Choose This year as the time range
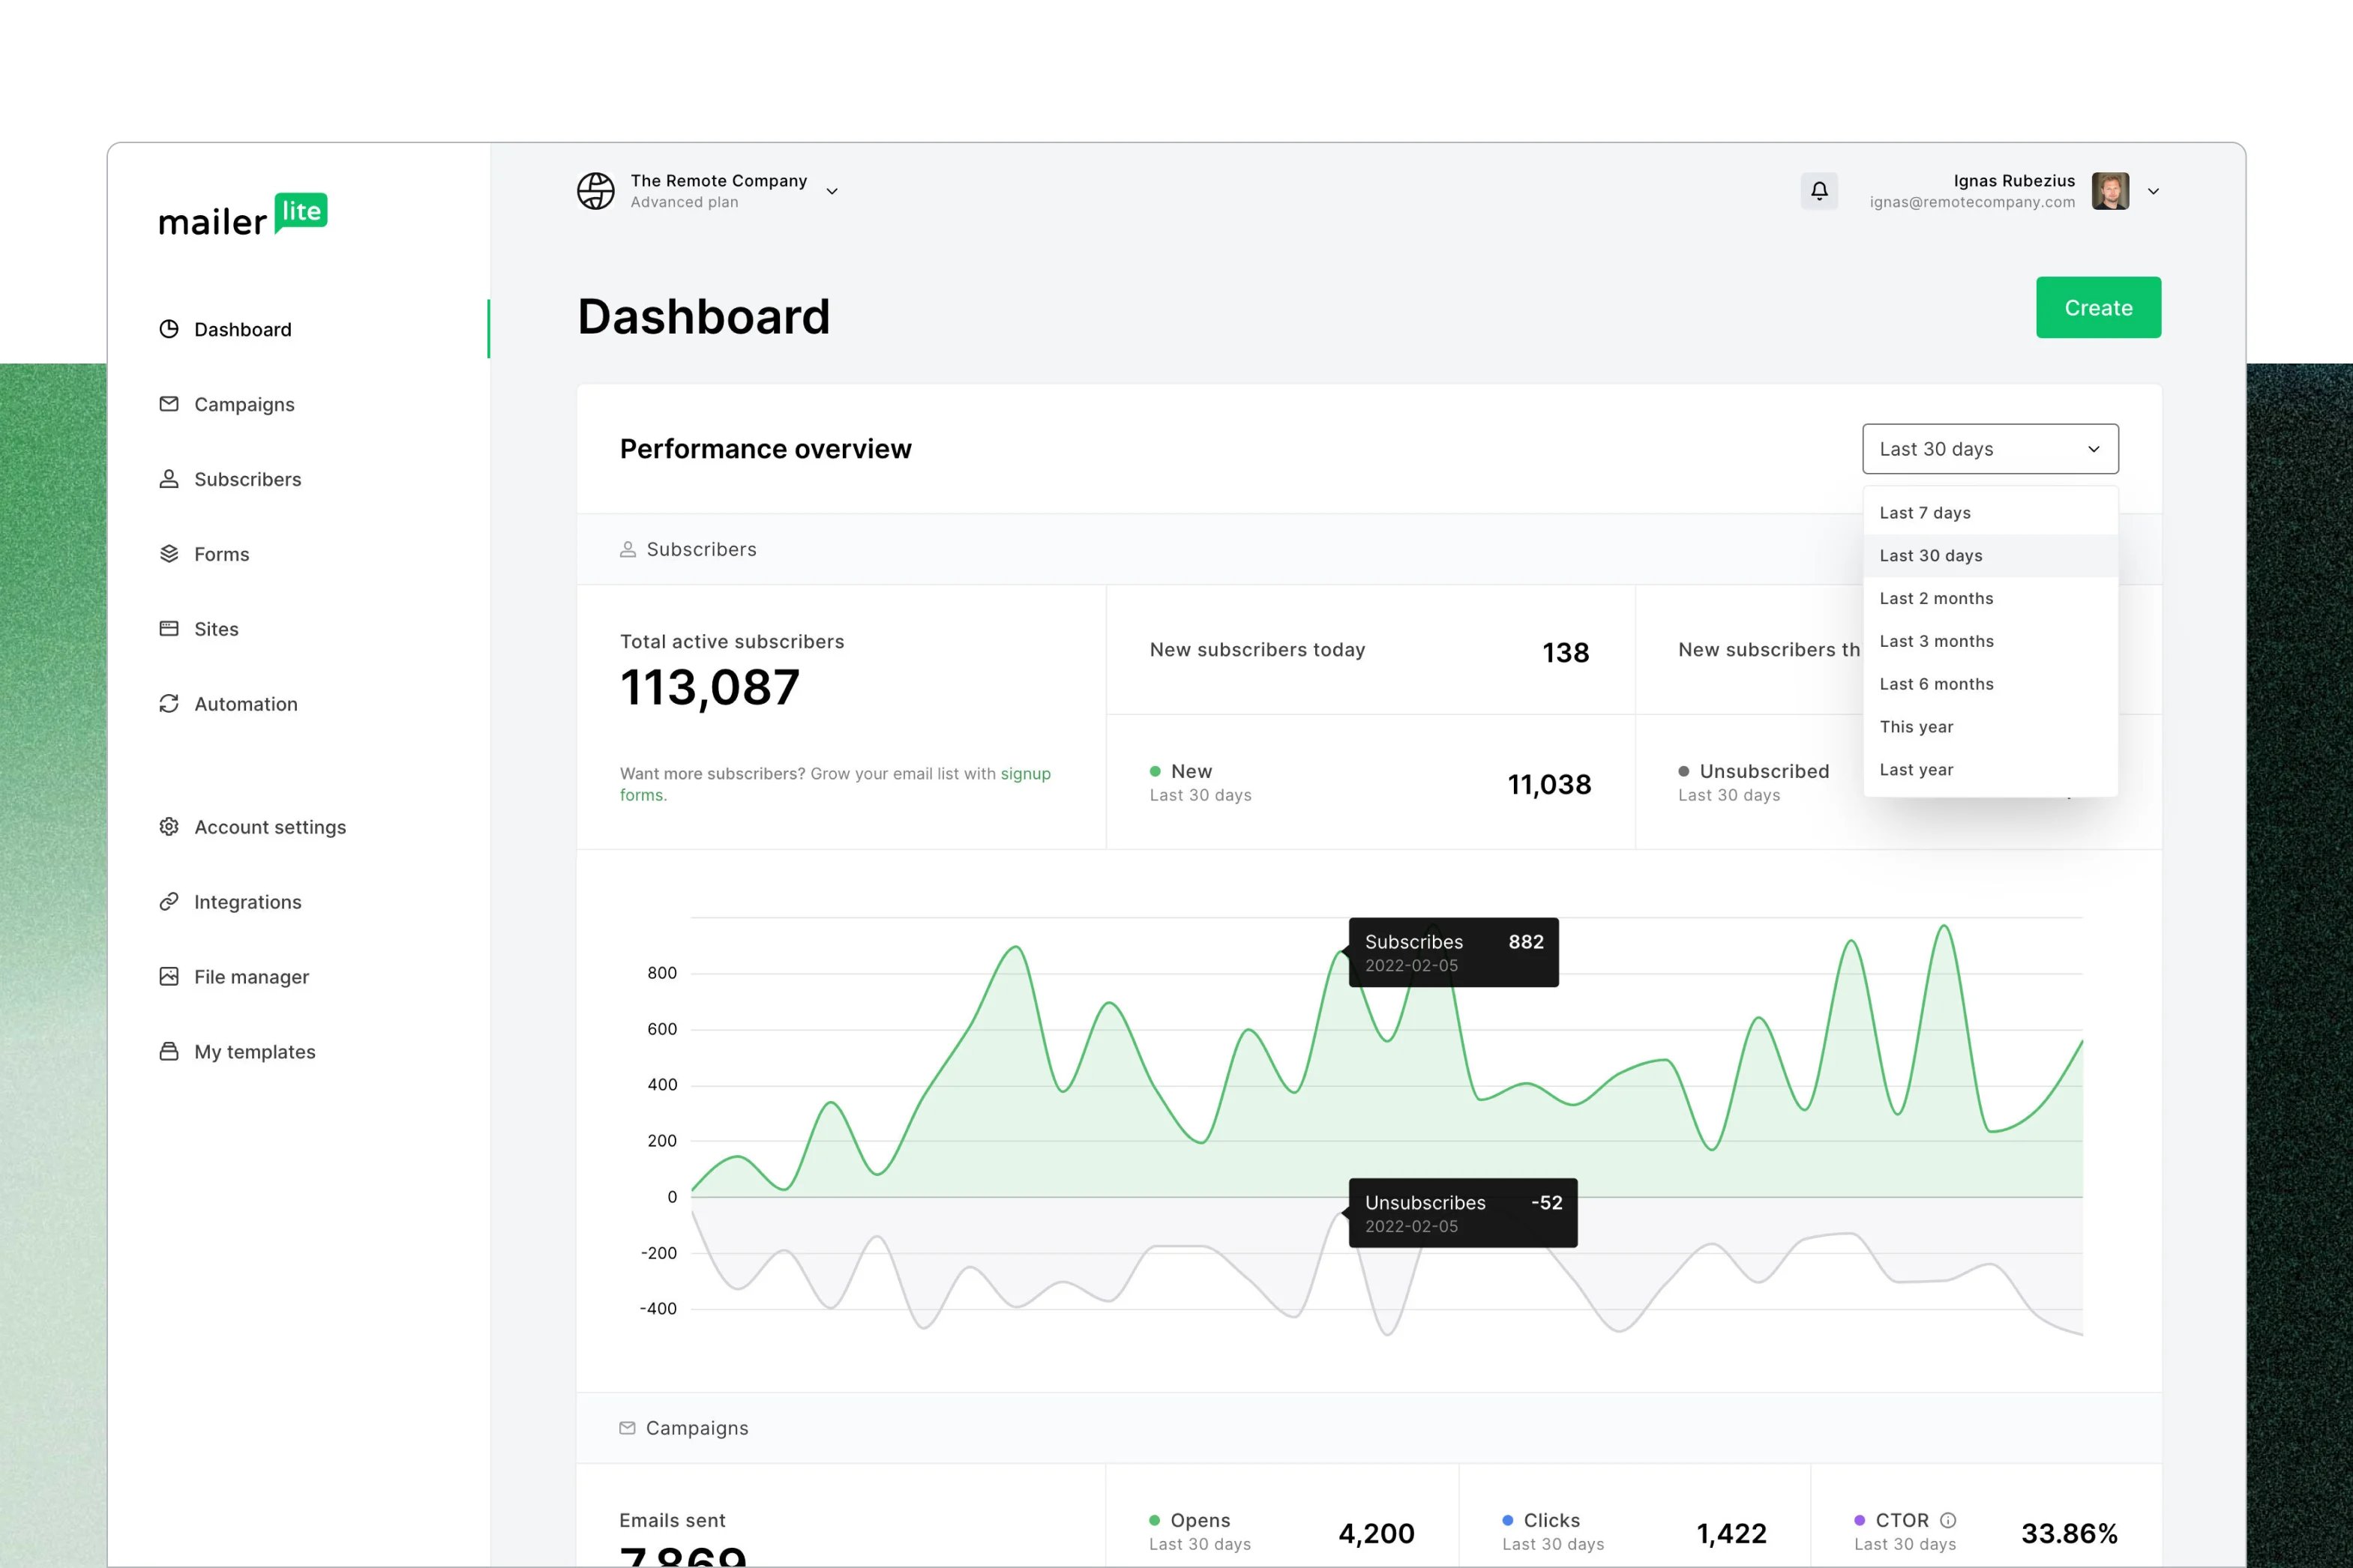Image resolution: width=2353 pixels, height=1568 pixels. tap(1916, 726)
